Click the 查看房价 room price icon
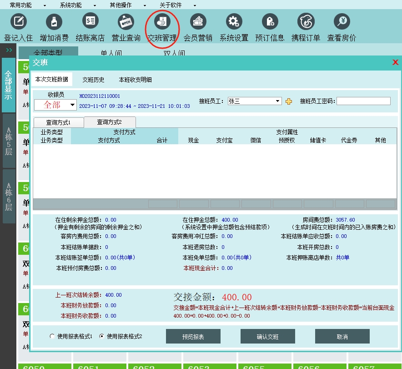The height and width of the screenshot is (369, 402). [342, 21]
